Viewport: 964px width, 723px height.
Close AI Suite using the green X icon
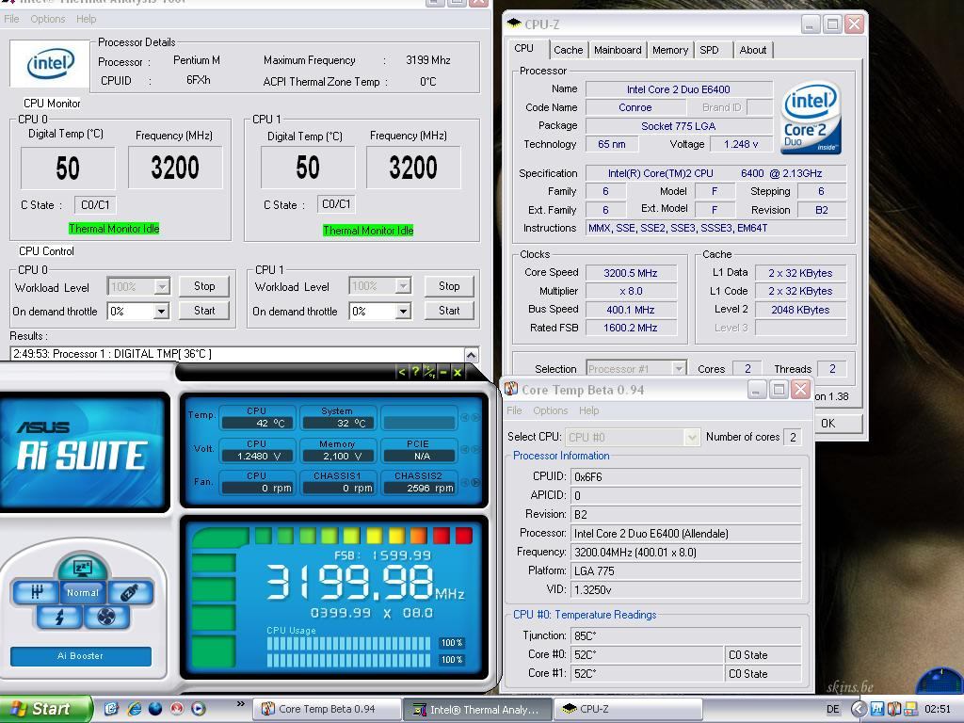pyautogui.click(x=458, y=371)
